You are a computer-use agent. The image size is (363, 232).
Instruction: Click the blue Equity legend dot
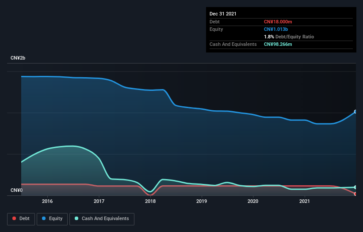[44, 218]
